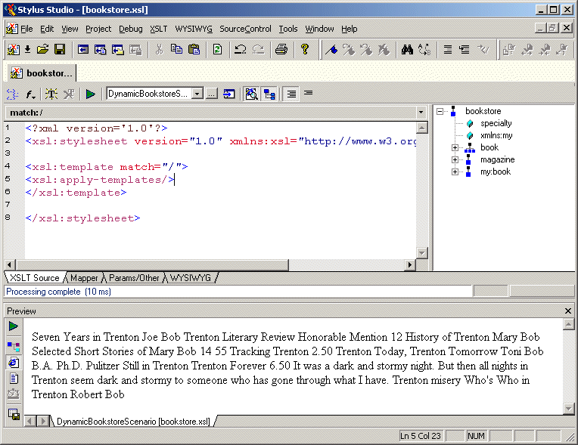Click the Paste clipboard icon
Viewport: 578px width, 445px height.
point(194,50)
